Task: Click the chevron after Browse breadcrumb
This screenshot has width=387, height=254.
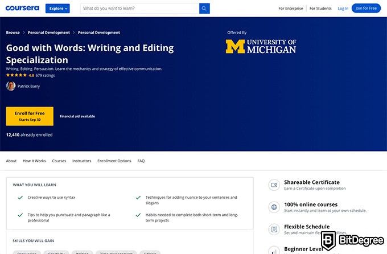Action: pos(24,32)
